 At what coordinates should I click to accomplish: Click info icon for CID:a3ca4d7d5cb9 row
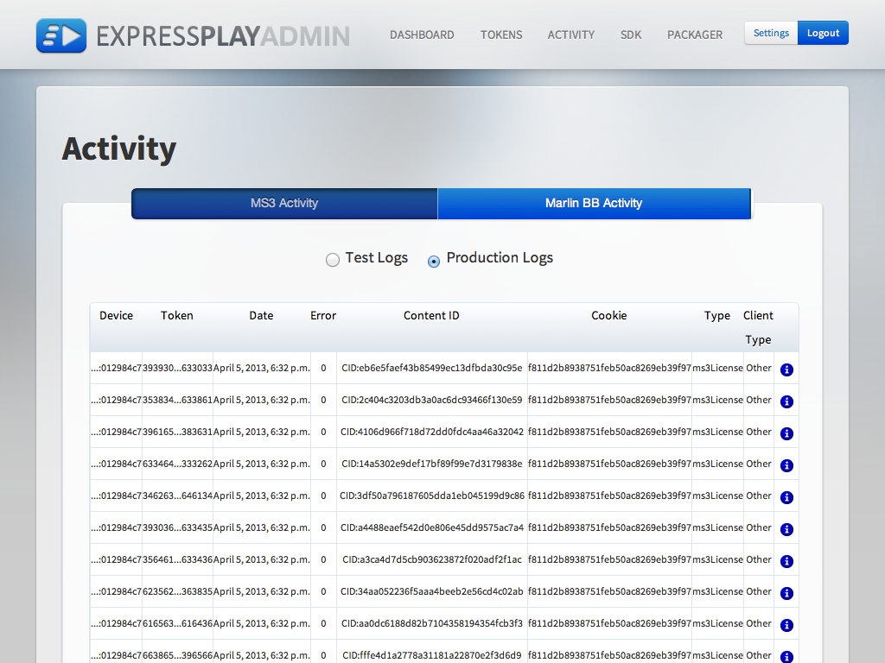click(786, 561)
